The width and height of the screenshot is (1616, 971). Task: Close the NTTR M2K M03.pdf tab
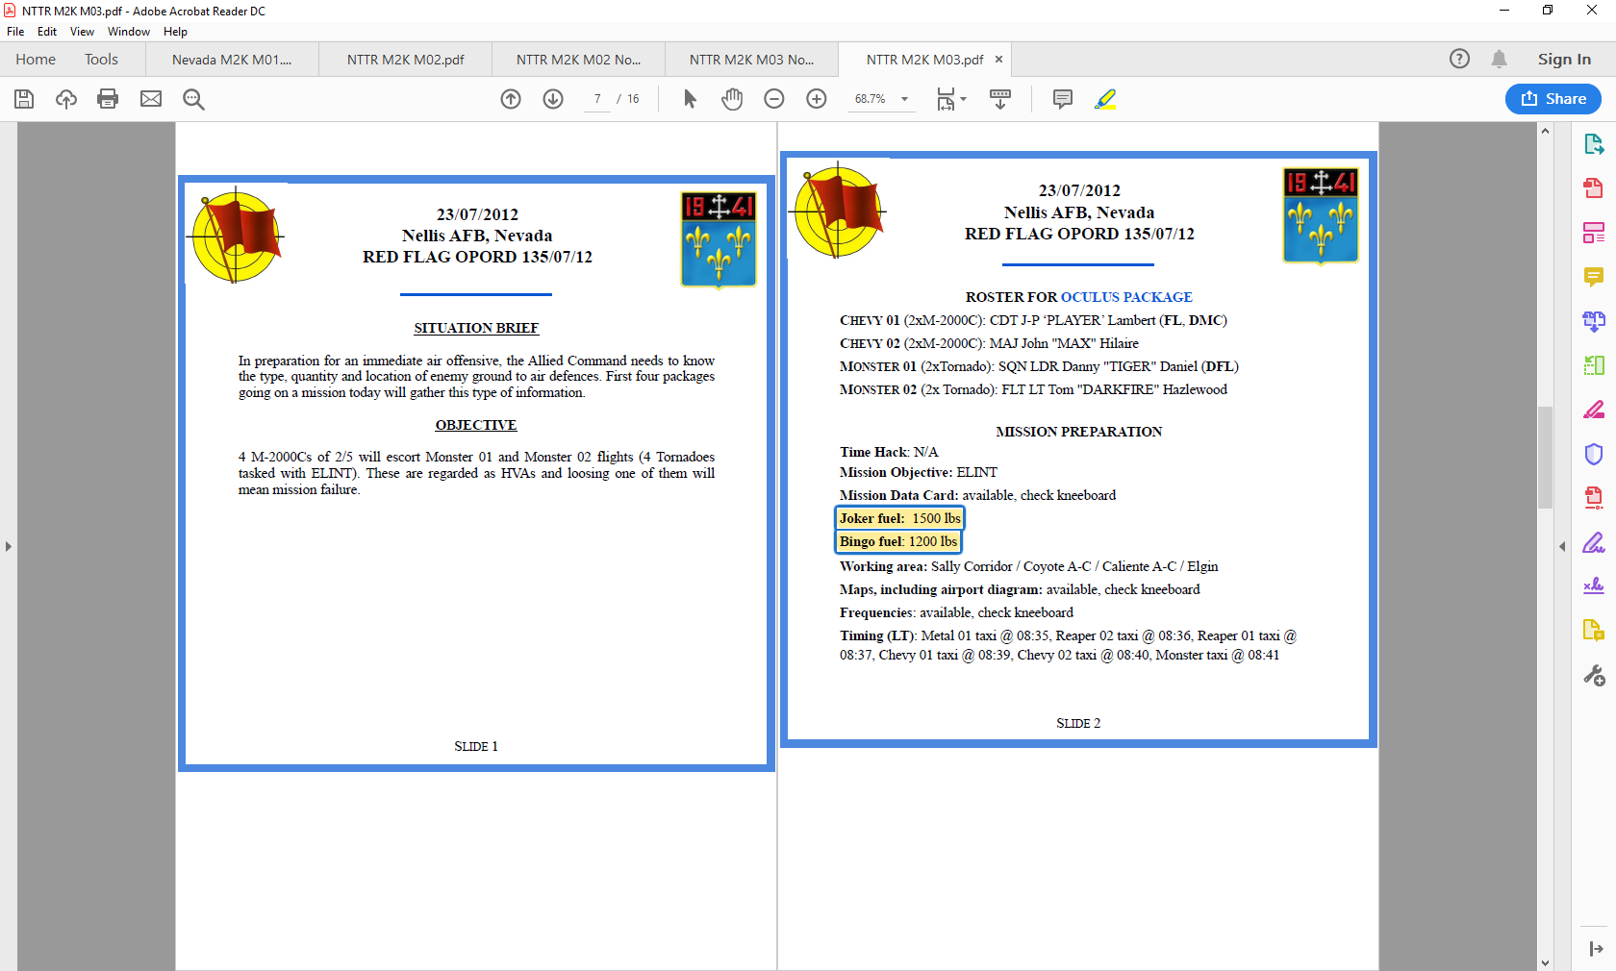tap(998, 60)
